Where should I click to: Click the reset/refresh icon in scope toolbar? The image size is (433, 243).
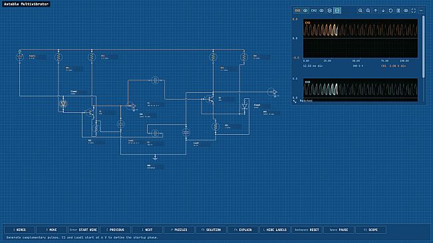390,11
